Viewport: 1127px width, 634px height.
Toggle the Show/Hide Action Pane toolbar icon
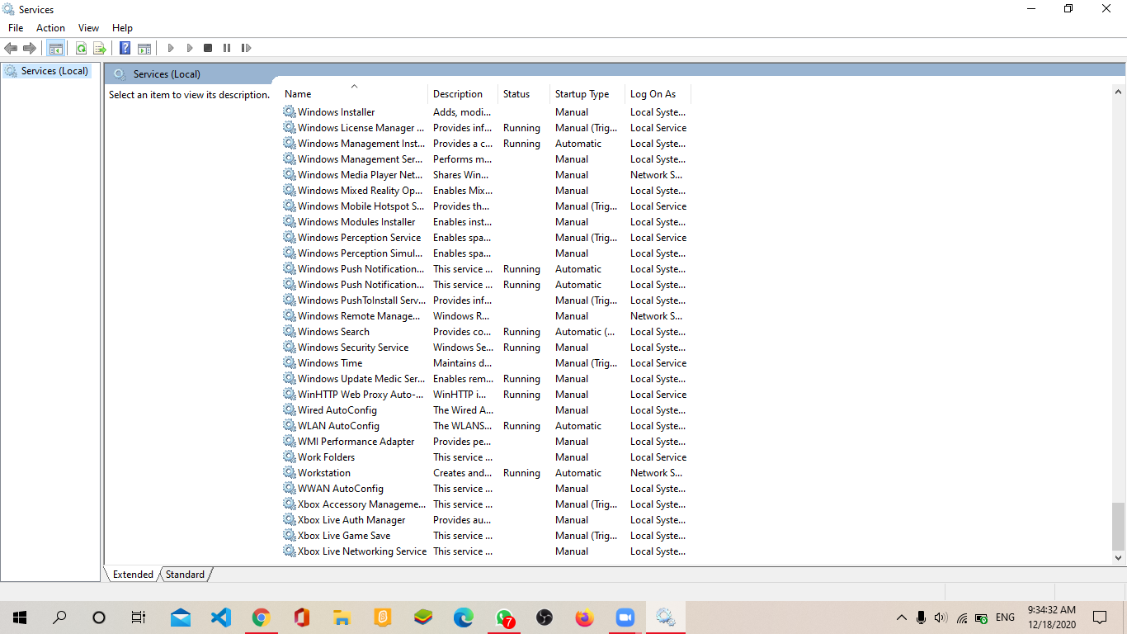tap(144, 48)
